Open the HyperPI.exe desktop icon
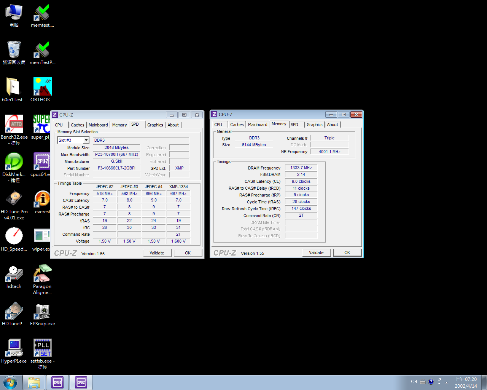The width and height of the screenshot is (487, 390). (14, 351)
